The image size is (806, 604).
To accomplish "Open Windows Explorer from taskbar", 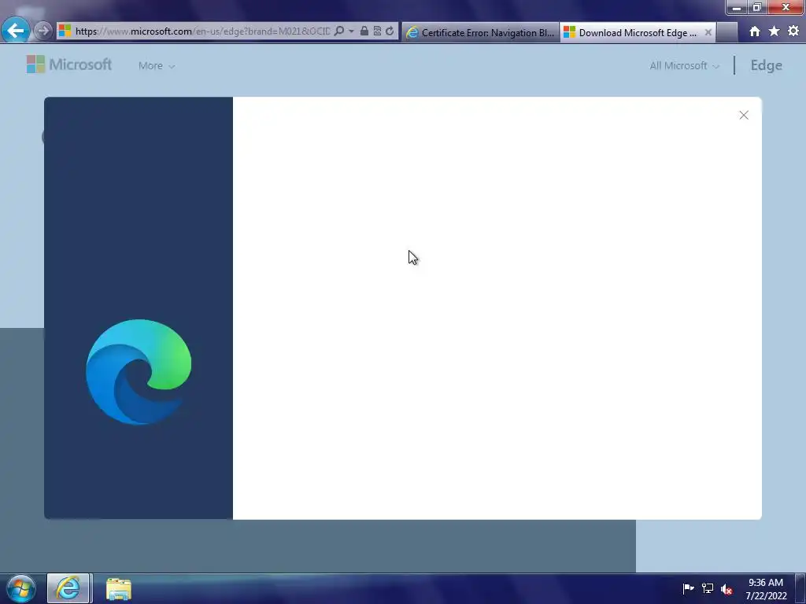I will click(119, 589).
